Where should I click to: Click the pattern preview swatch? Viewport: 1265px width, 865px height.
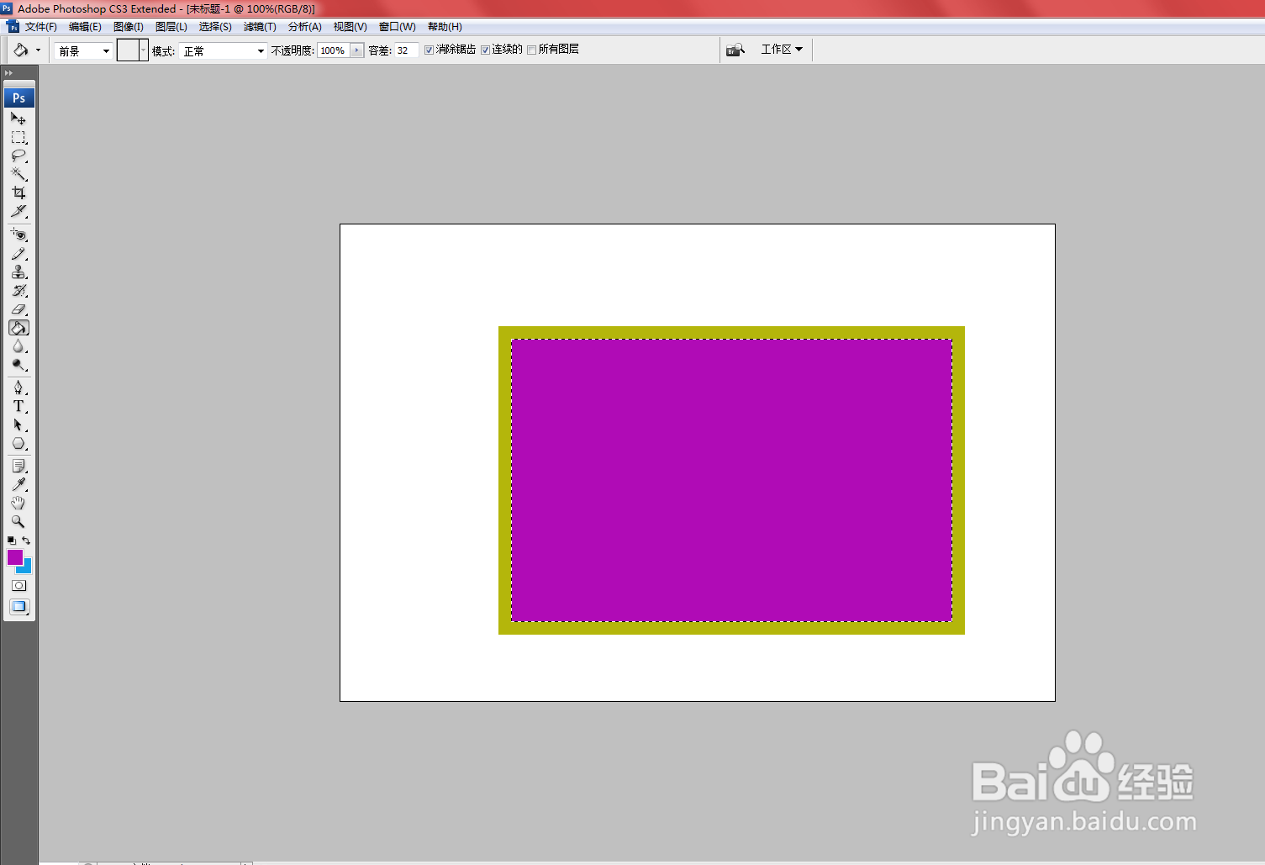[128, 50]
